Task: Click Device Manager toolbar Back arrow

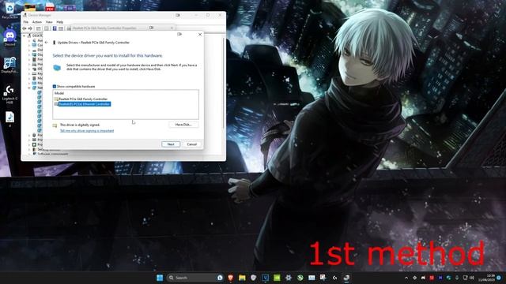Action: click(25, 28)
